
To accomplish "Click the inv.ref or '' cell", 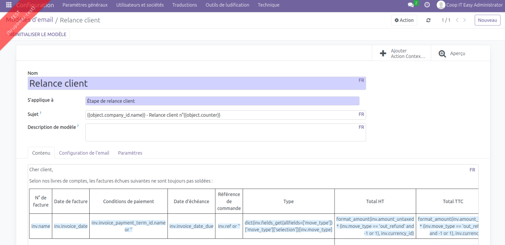I will tap(229, 226).
